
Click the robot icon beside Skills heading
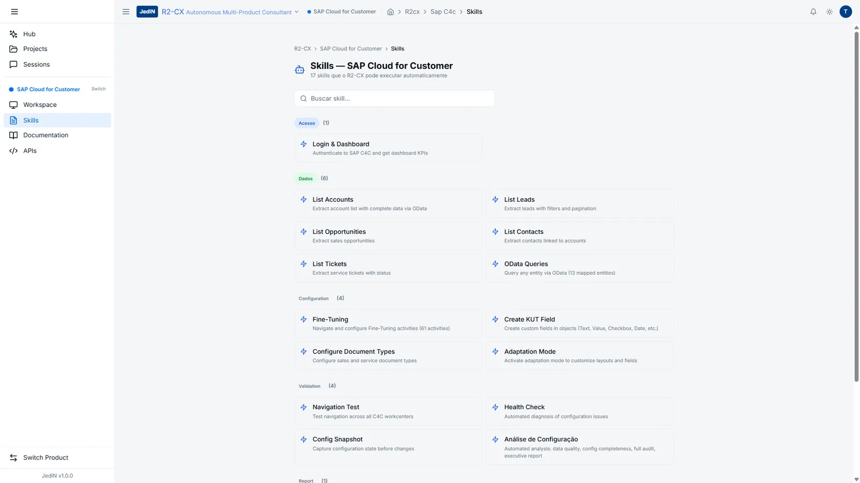click(x=300, y=70)
